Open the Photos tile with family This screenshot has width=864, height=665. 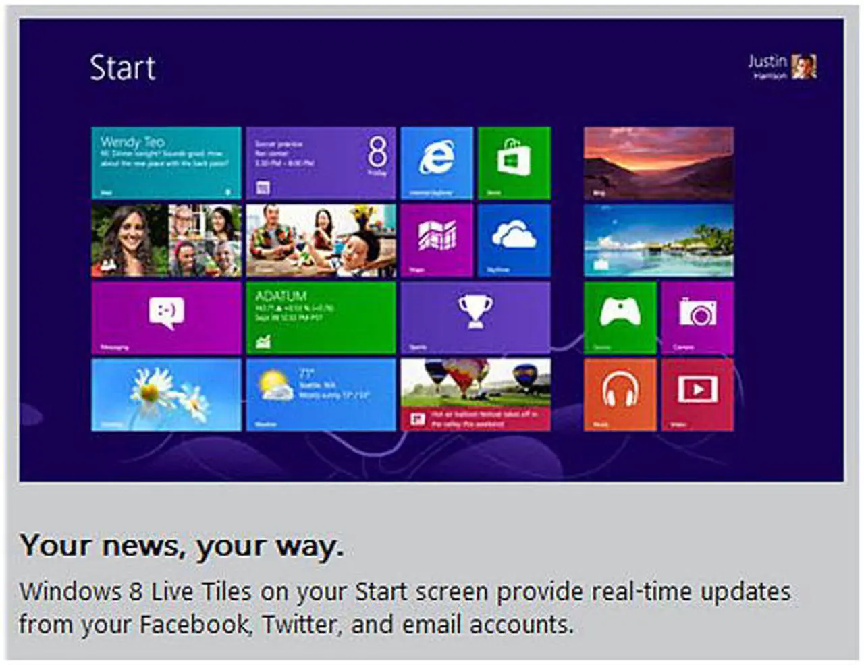click(x=321, y=240)
